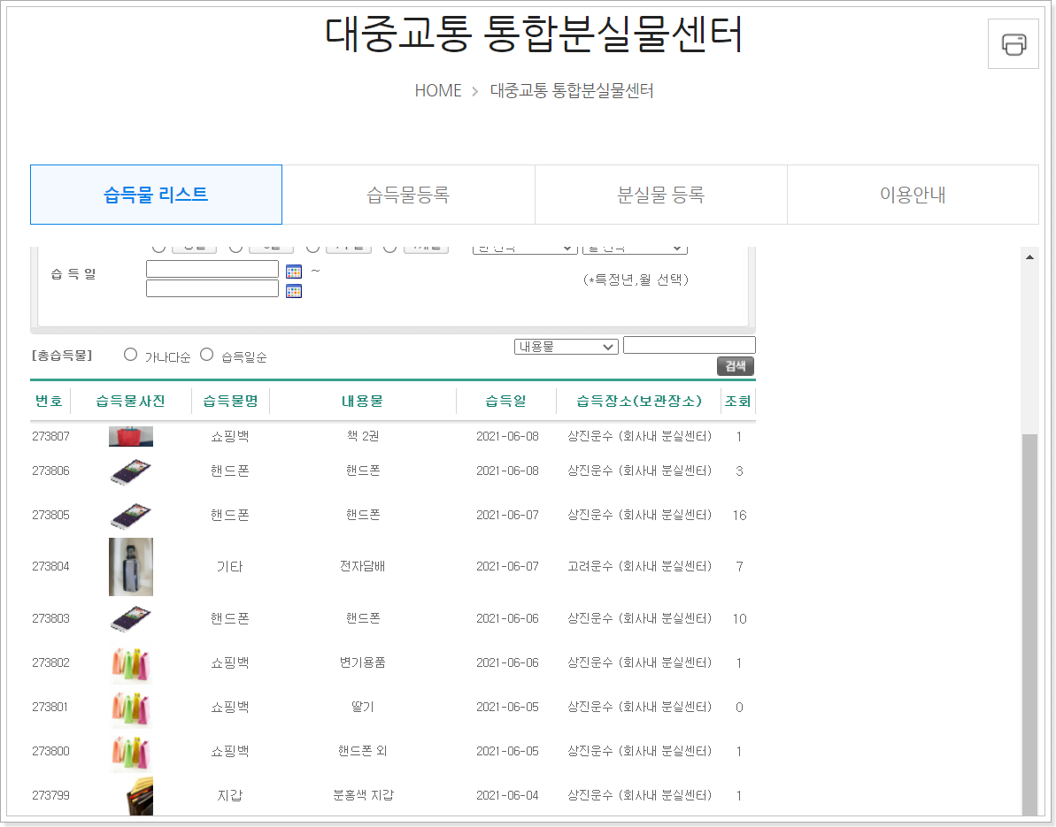Select the 습득일순 sorting radio button
1056x827 pixels.
tap(206, 354)
